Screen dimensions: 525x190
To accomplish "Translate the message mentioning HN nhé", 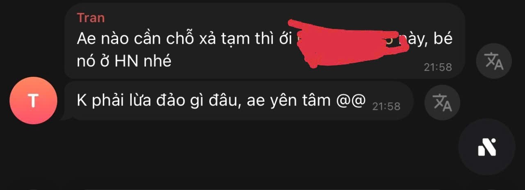I will coord(494,61).
